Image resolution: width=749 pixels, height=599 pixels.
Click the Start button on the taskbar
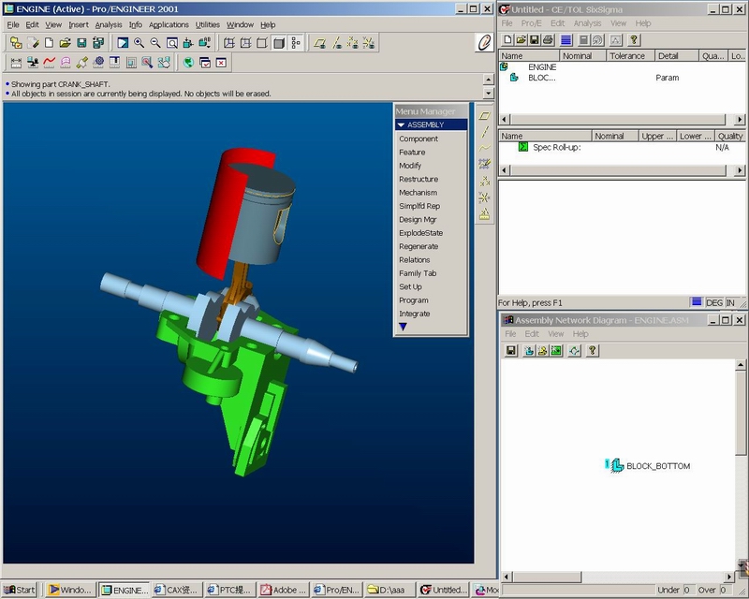[x=19, y=590]
